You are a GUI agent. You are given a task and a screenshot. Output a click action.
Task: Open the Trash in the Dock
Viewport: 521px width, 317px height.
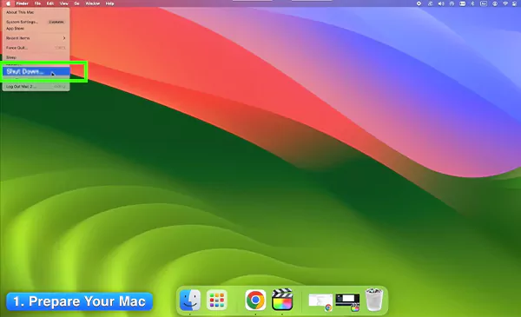pos(374,300)
